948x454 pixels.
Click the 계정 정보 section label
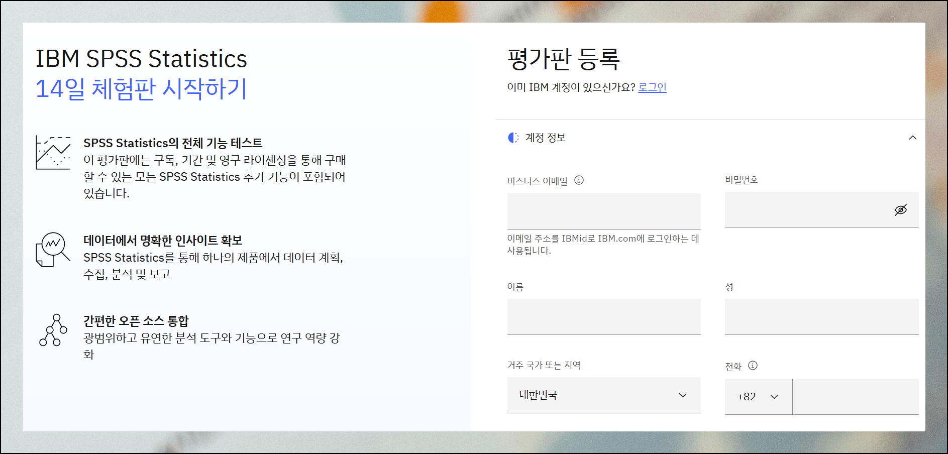coord(546,138)
